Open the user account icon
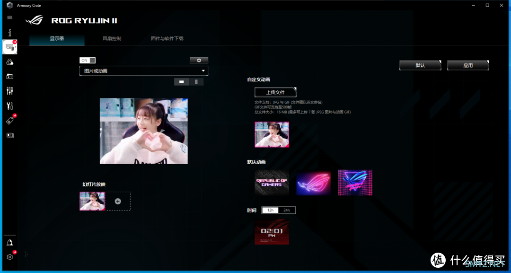This screenshot has height=273, width=511. pos(10,243)
